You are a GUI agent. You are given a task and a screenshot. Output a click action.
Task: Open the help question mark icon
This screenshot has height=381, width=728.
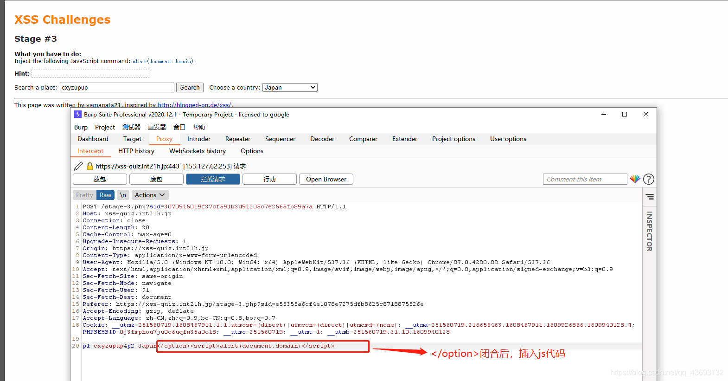pyautogui.click(x=649, y=179)
